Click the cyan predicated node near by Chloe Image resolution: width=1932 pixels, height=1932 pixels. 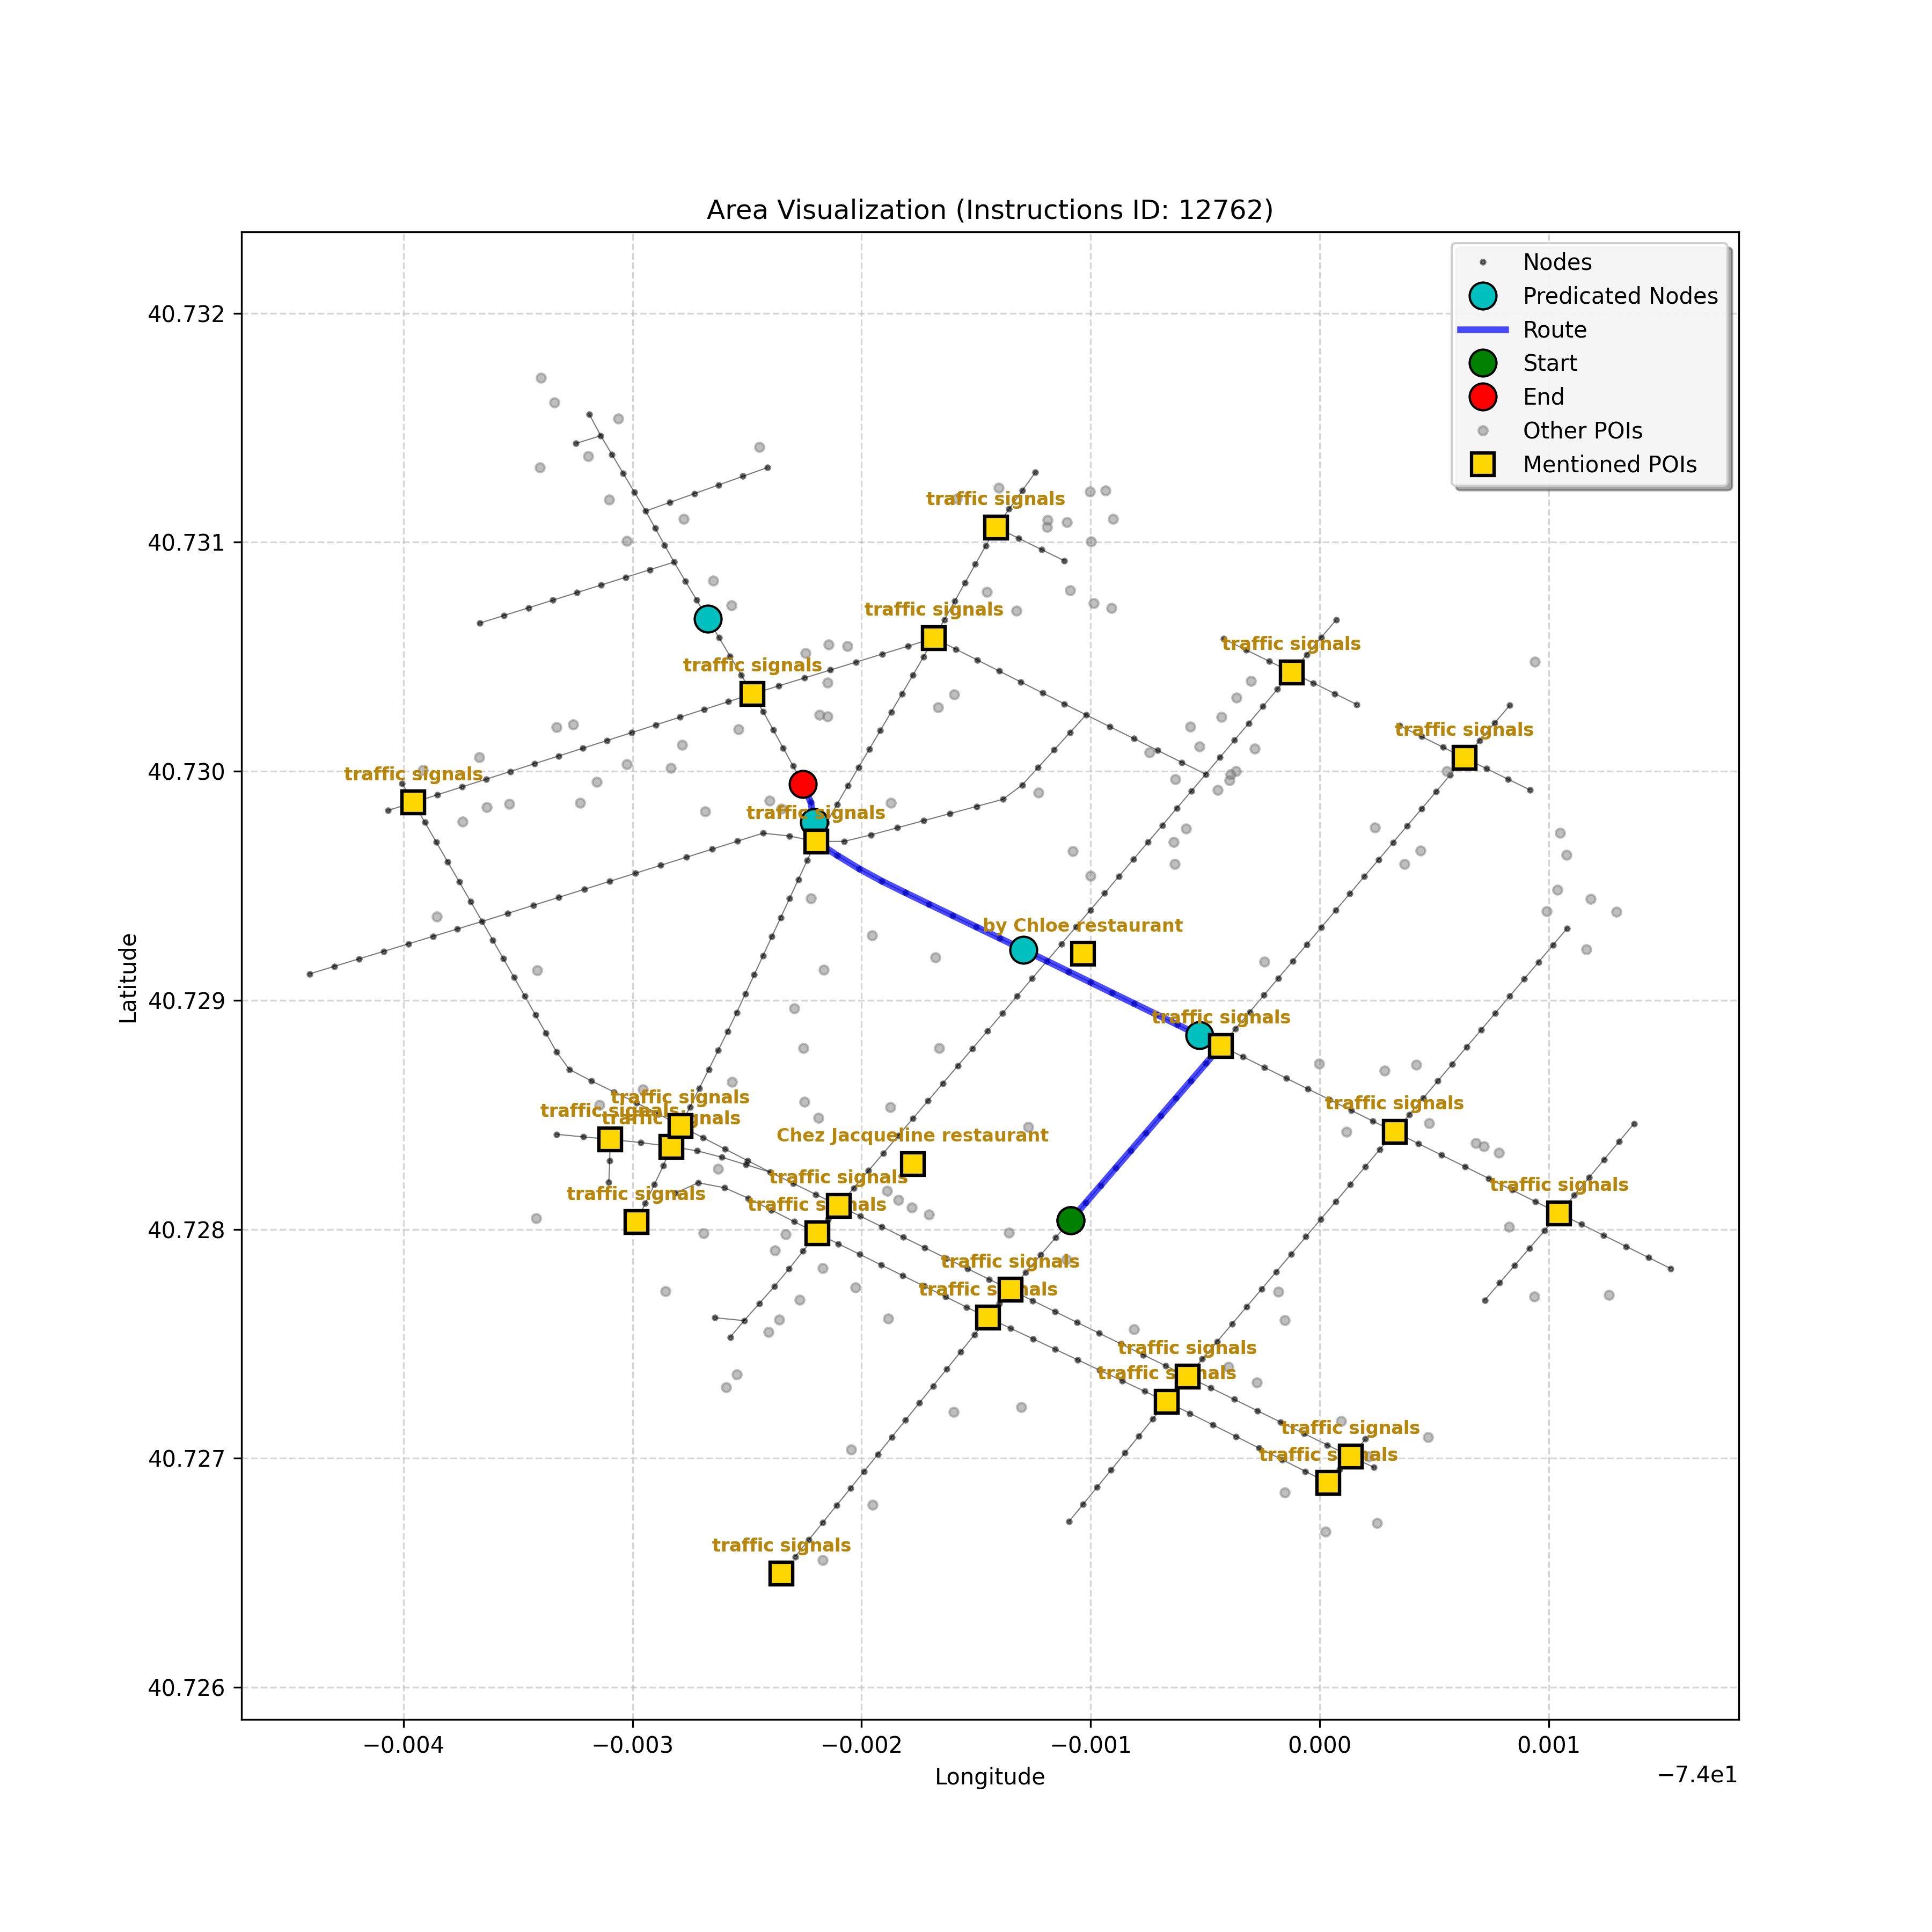coord(1023,950)
